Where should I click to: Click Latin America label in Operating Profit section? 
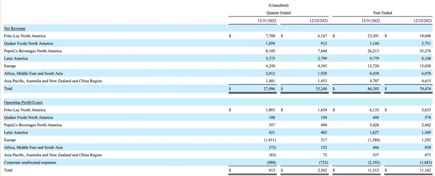pyautogui.click(x=16, y=132)
